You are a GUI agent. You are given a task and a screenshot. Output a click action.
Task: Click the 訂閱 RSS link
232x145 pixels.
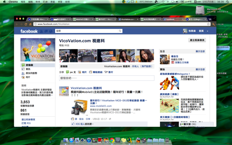click(x=26, y=123)
